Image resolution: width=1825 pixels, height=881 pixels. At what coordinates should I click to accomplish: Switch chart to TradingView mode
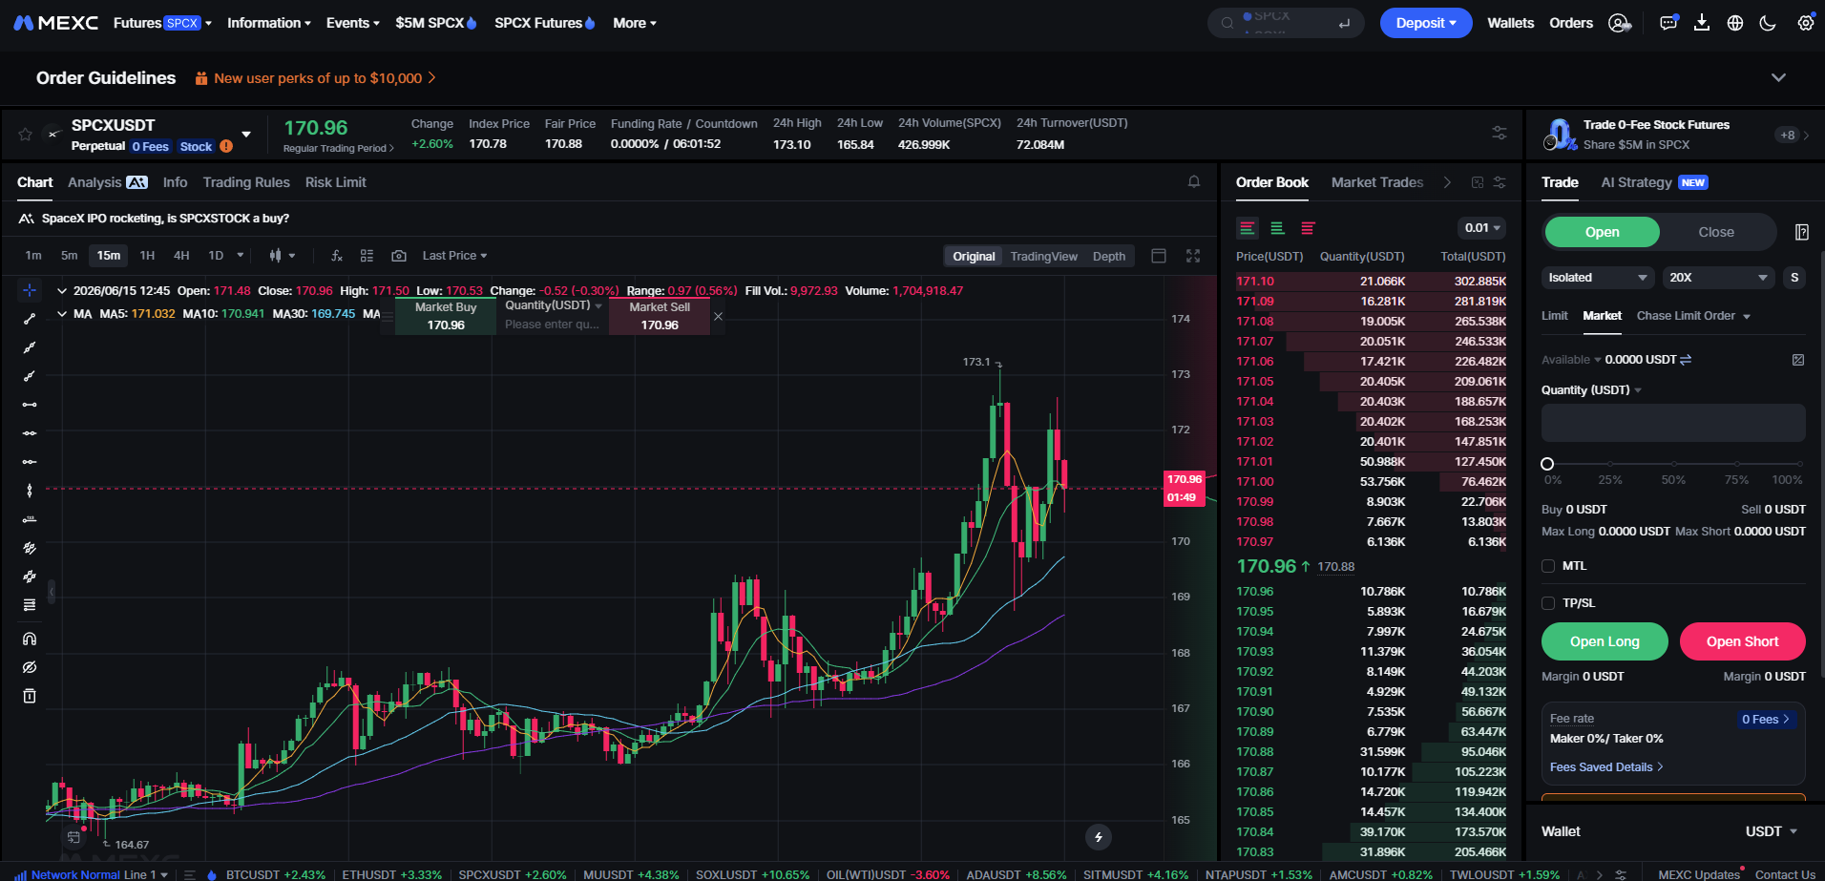click(x=1044, y=256)
